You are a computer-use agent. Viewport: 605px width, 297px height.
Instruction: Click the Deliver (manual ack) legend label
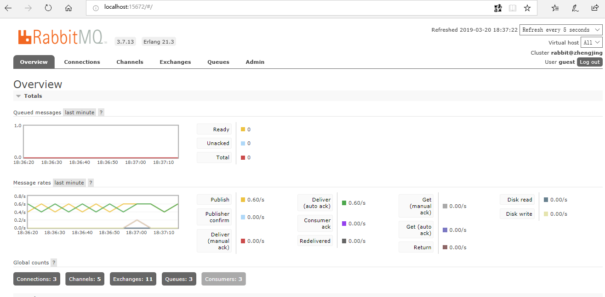pos(214,241)
